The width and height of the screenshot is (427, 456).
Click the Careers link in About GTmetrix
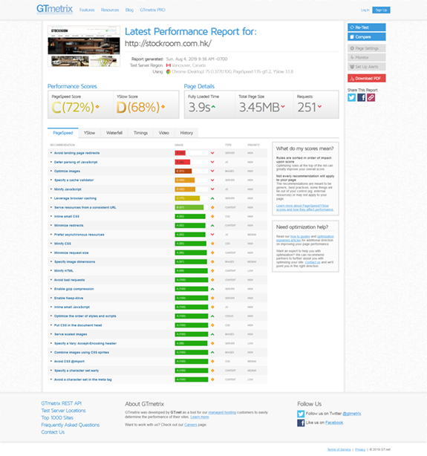191,425
